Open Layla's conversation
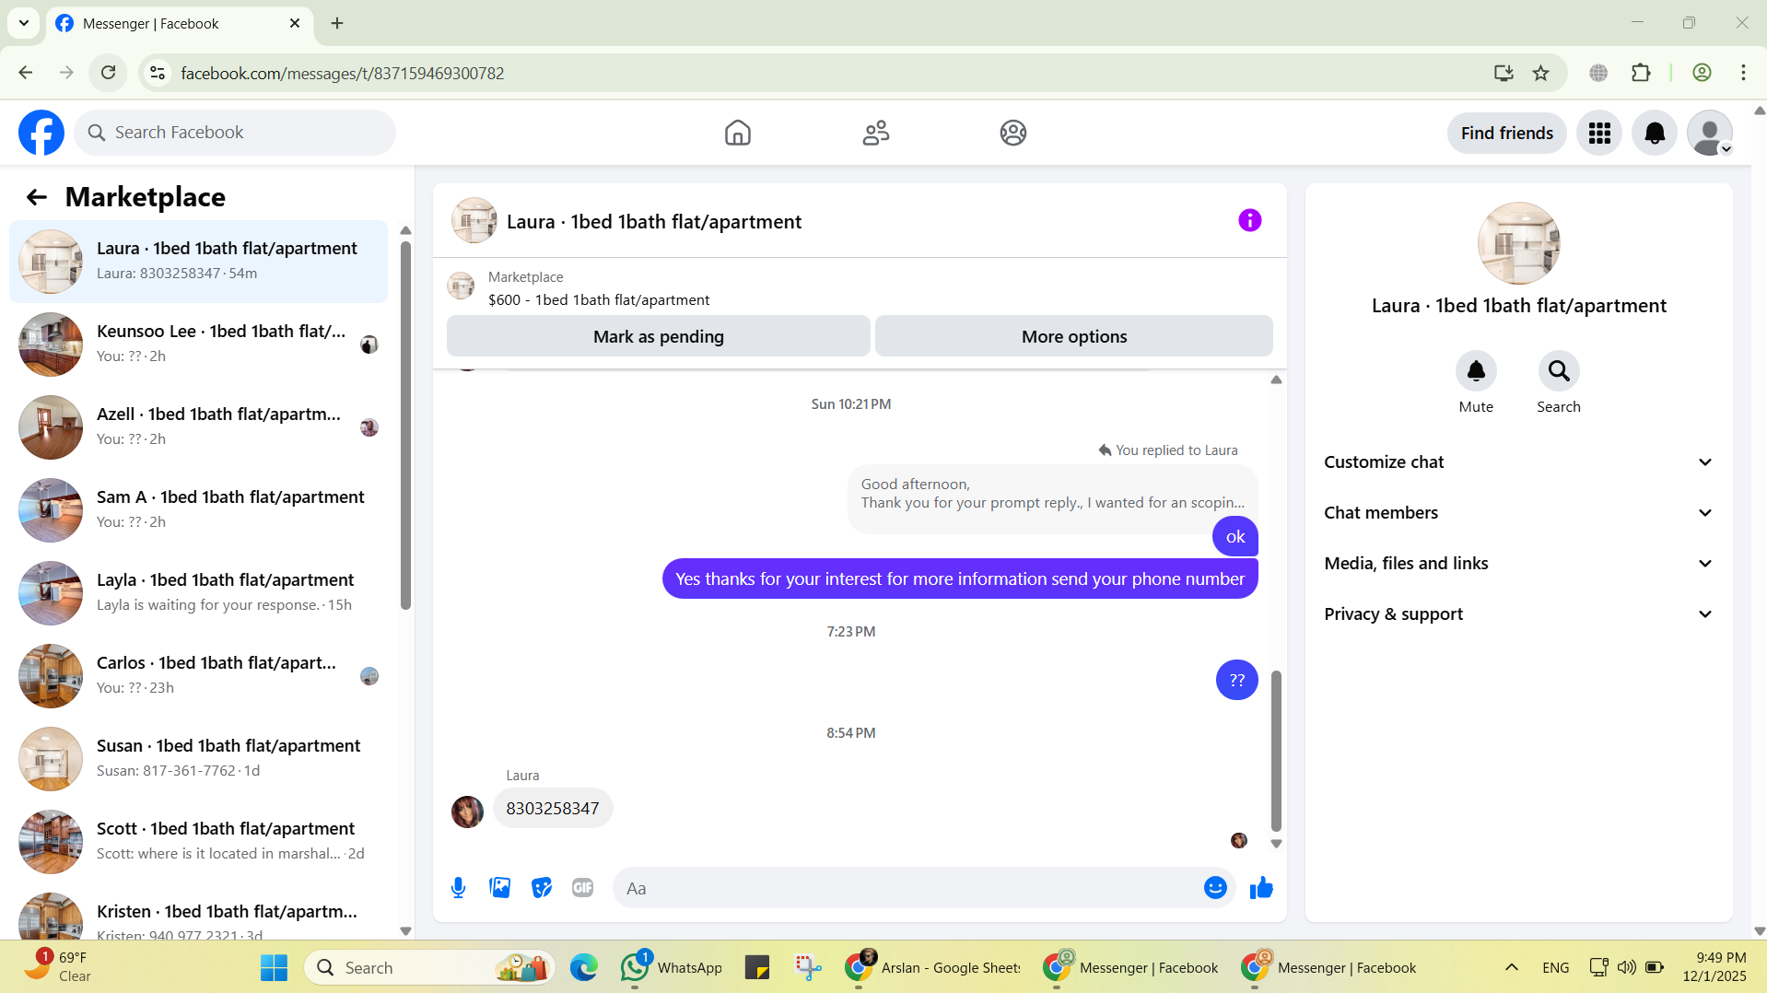This screenshot has height=993, width=1767. click(198, 593)
